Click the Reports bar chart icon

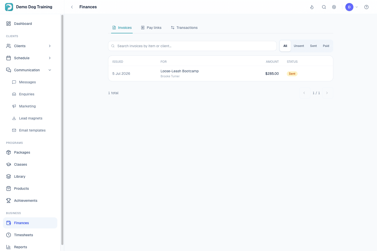pos(9,247)
